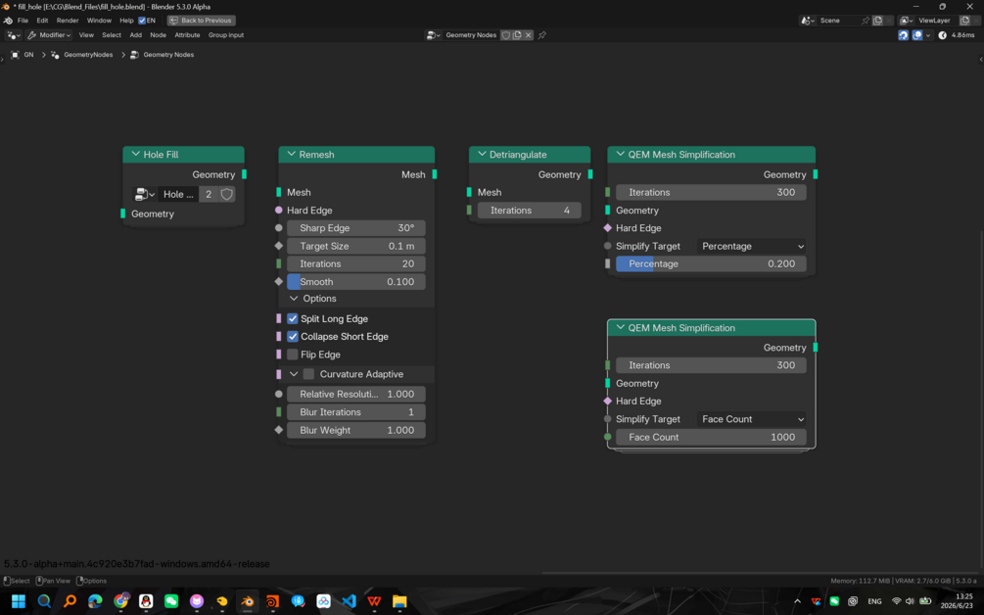
Task: Pin the Geometry Nodes node tree
Action: pos(542,35)
